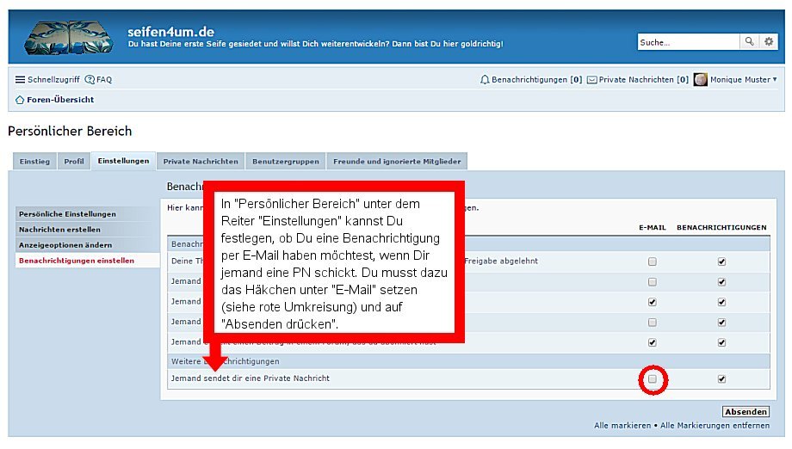Open advanced search gear icon
The height and width of the screenshot is (449, 792).
point(768,41)
